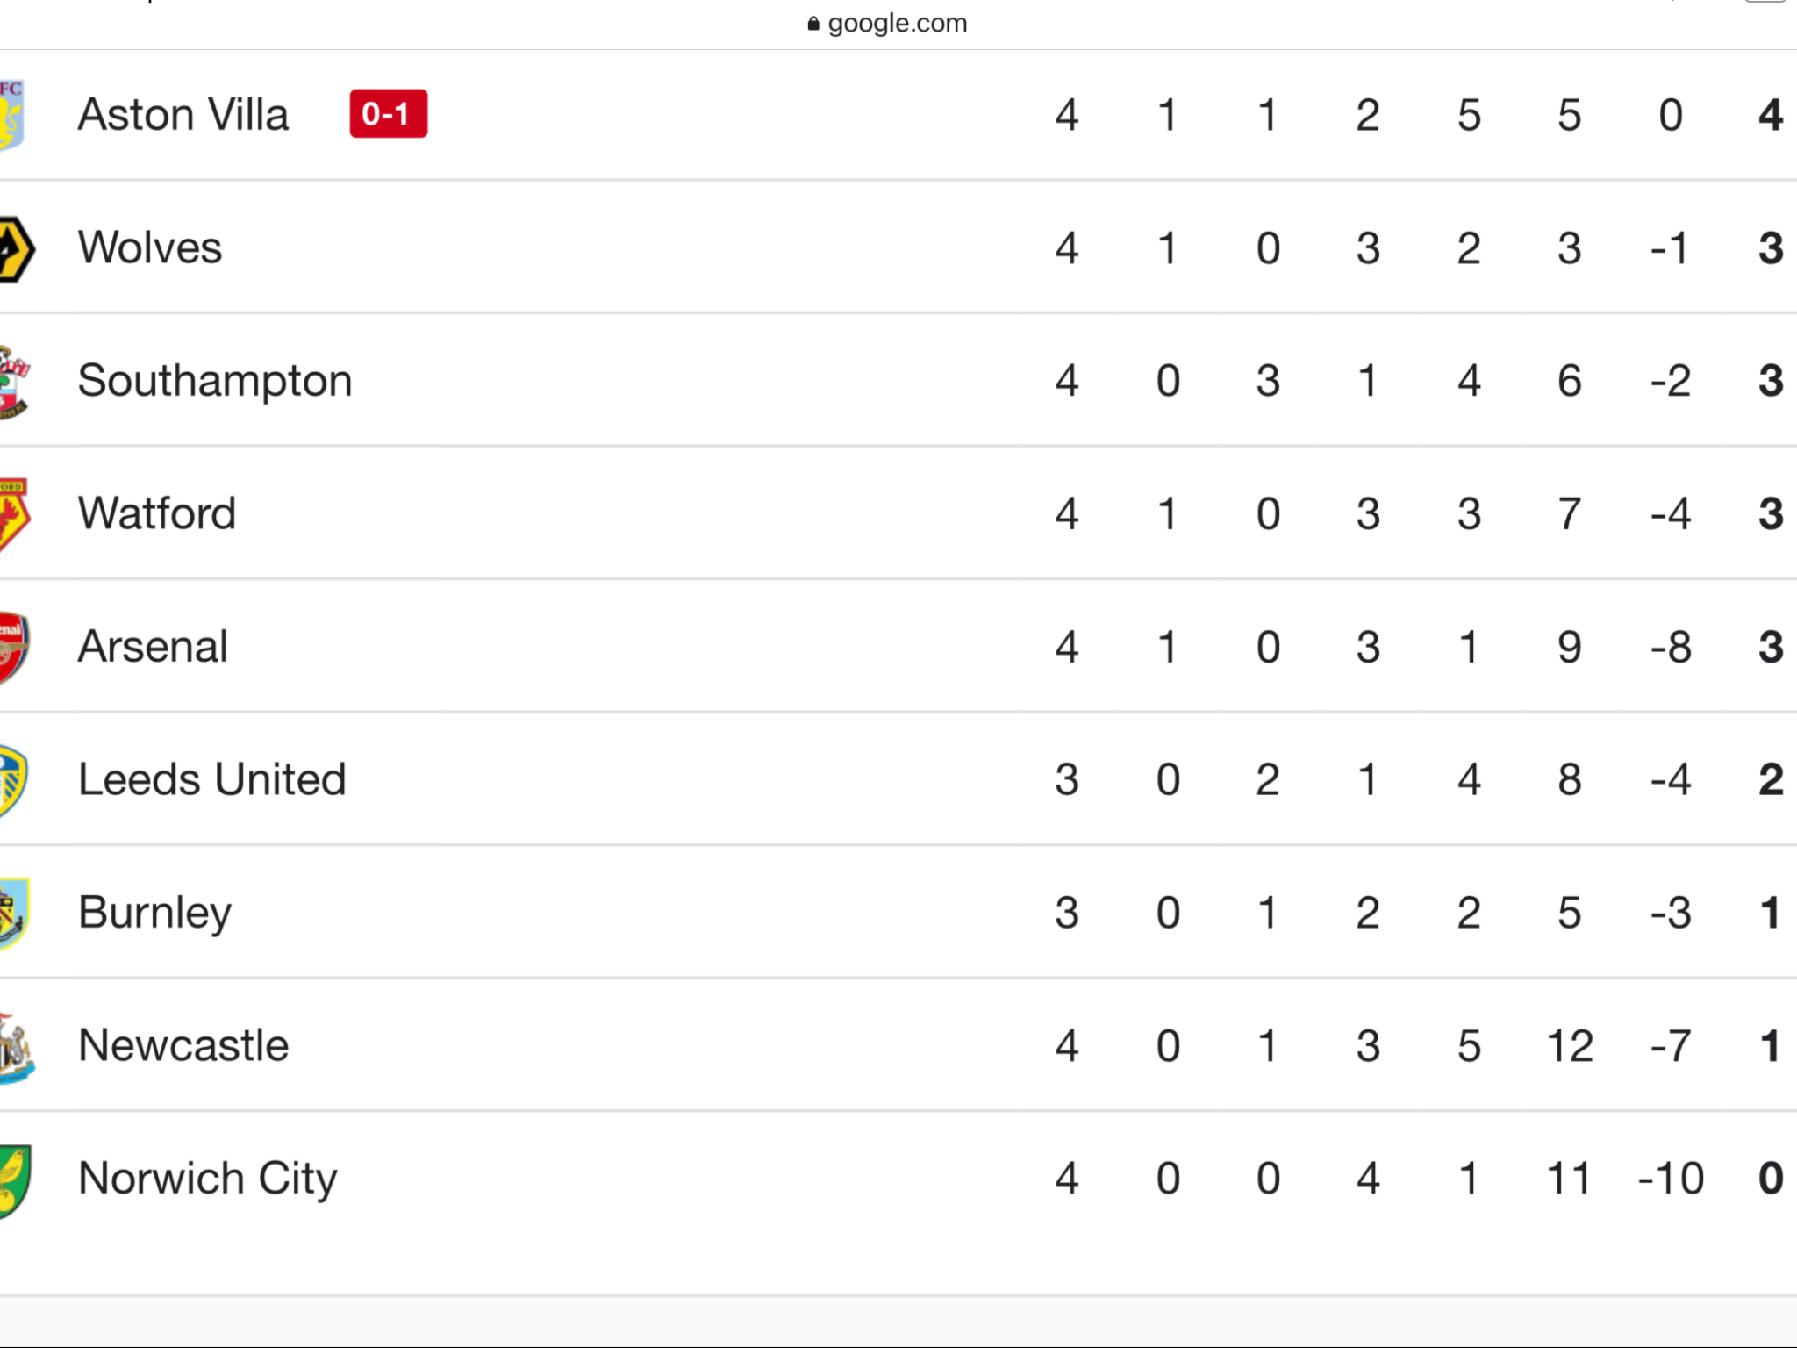
Task: Open the red 0-1 live score badge
Action: (389, 114)
